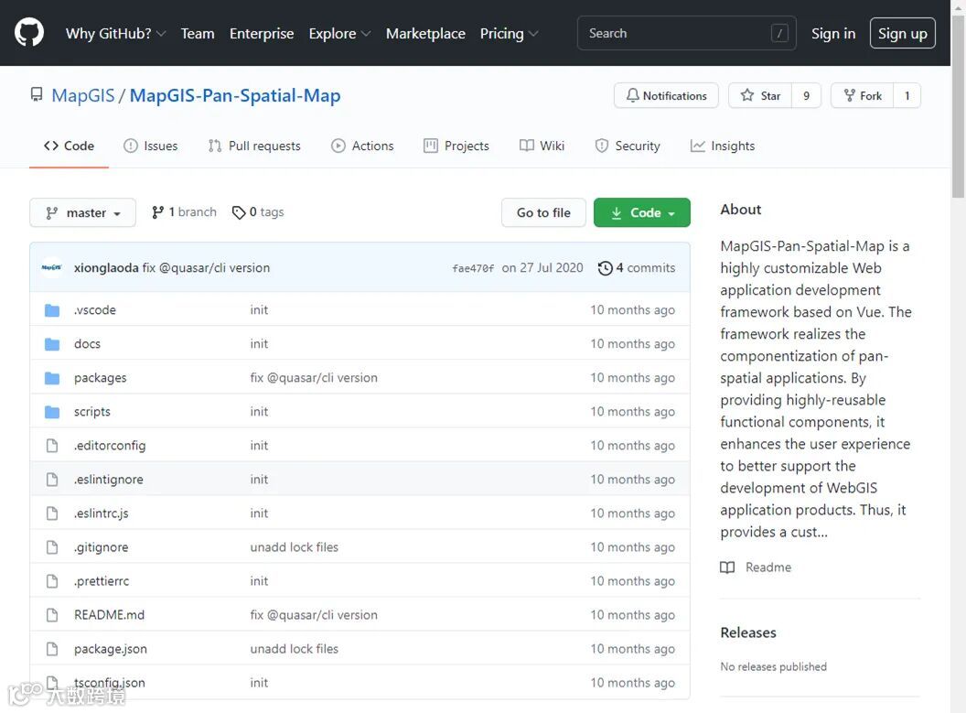Click the Sign up button
Viewport: 966px width, 713px height.
903,33
